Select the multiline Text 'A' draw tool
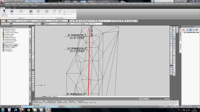Image resolution: width=200 pixels, height=112 pixels. (33, 68)
